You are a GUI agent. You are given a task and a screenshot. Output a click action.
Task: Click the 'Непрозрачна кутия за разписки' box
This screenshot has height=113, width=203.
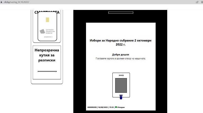[x=47, y=62]
